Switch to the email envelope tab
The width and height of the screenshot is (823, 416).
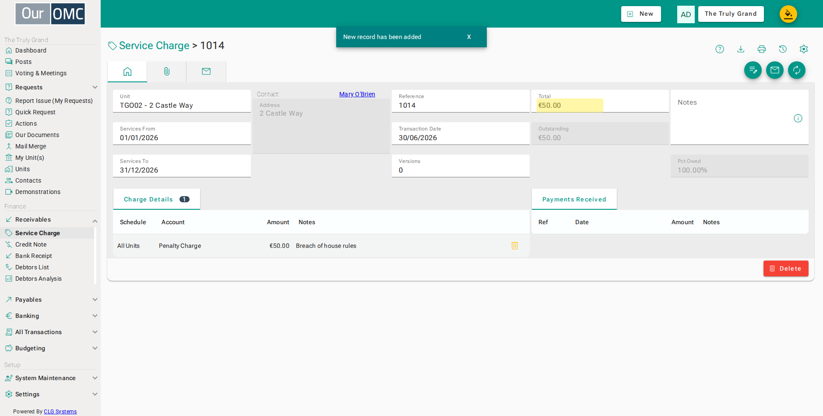(x=206, y=71)
